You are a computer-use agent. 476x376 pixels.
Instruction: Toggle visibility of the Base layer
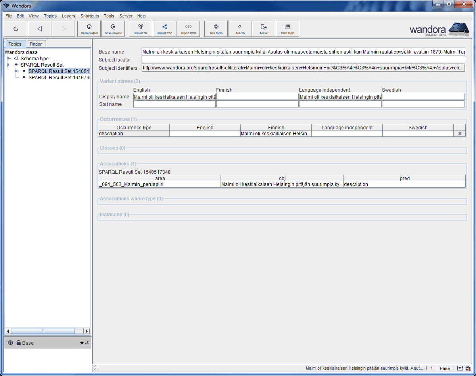(10, 343)
